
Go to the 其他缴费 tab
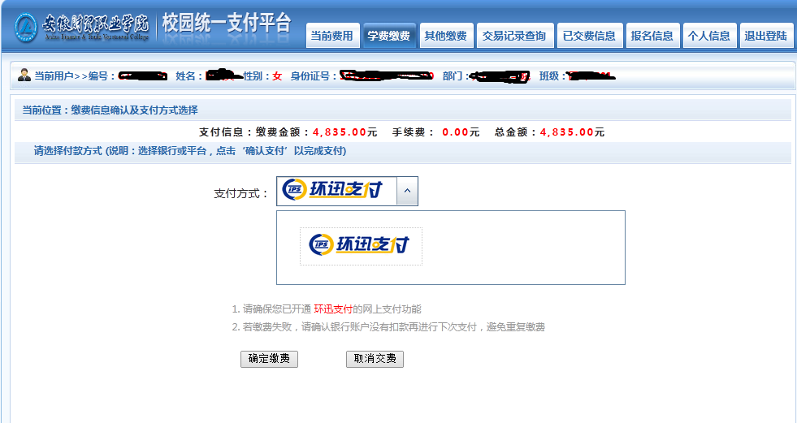pos(445,36)
